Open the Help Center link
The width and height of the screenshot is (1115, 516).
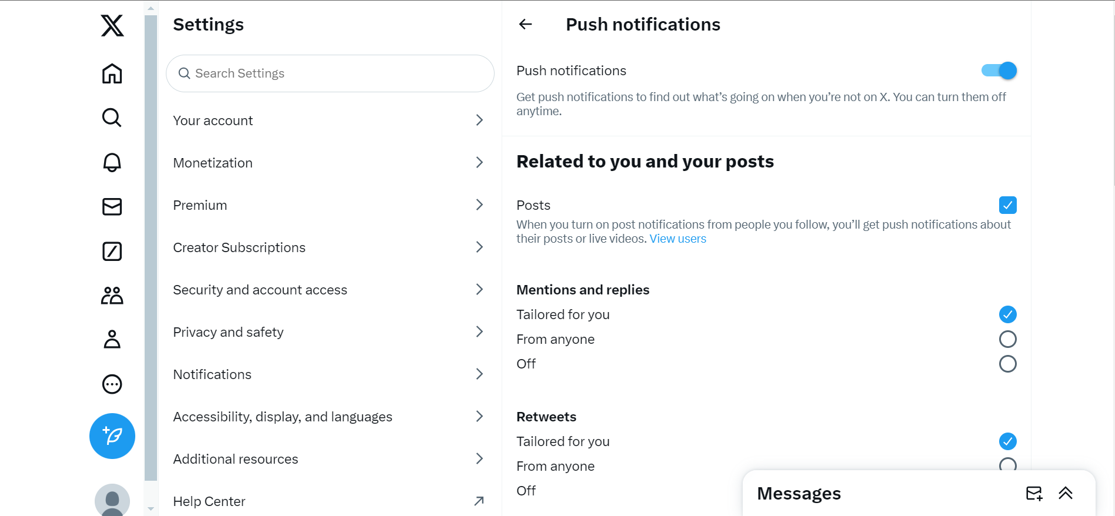[x=328, y=501]
